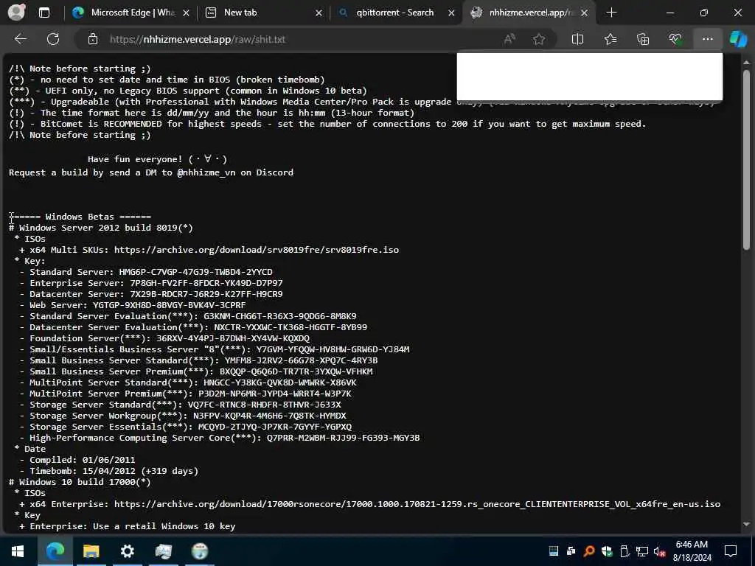Switch to the New tab tab
The width and height of the screenshot is (755, 566).
[x=262, y=13]
